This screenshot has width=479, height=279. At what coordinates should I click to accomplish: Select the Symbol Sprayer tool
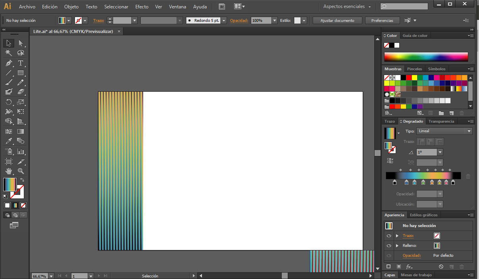[x=9, y=151]
